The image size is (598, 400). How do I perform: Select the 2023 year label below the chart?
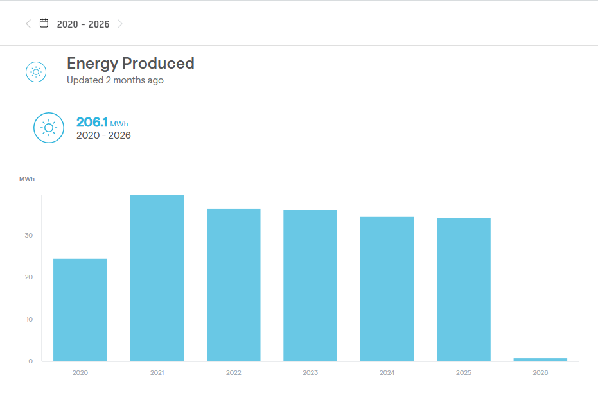[310, 372]
